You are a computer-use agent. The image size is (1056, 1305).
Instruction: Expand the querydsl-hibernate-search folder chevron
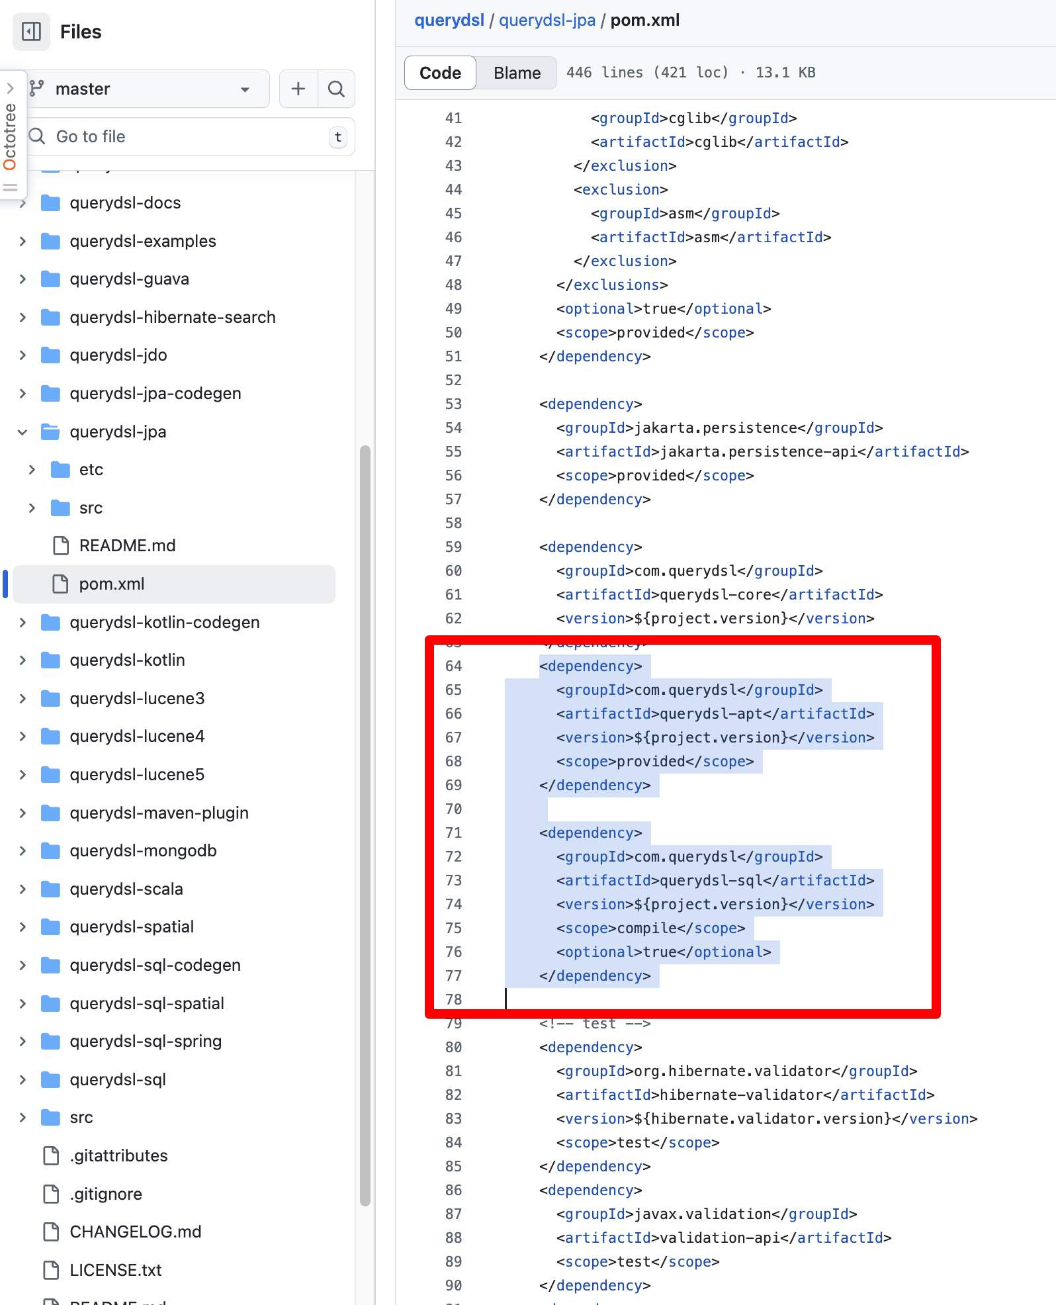pyautogui.click(x=22, y=318)
